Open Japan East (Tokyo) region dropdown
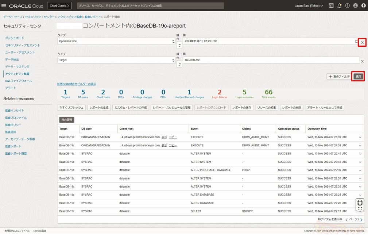The width and height of the screenshot is (368, 235). [x=309, y=6]
